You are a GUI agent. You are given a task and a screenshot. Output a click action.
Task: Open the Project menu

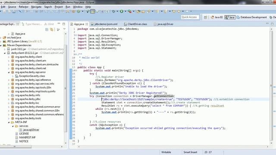click(x=59, y=7)
